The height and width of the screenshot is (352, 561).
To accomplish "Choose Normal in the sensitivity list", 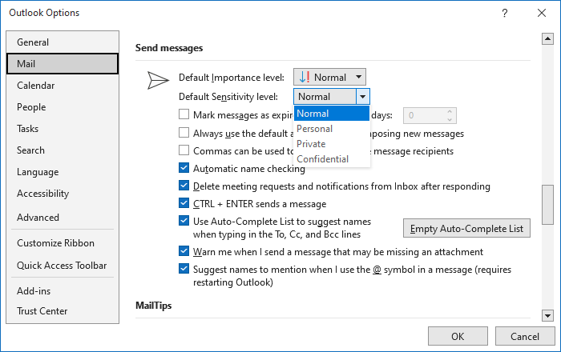I will coord(331,114).
